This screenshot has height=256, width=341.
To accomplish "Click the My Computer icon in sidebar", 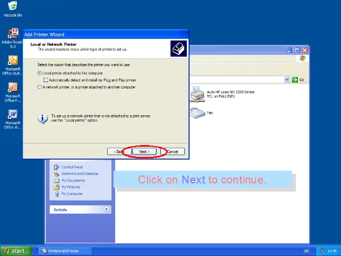I will [56, 194].
